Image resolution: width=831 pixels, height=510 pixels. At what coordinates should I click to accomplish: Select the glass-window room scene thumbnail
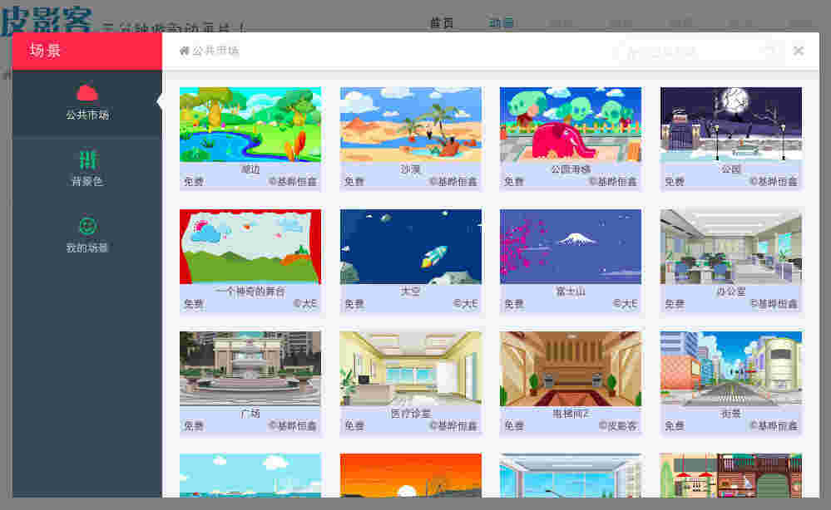[x=571, y=475]
